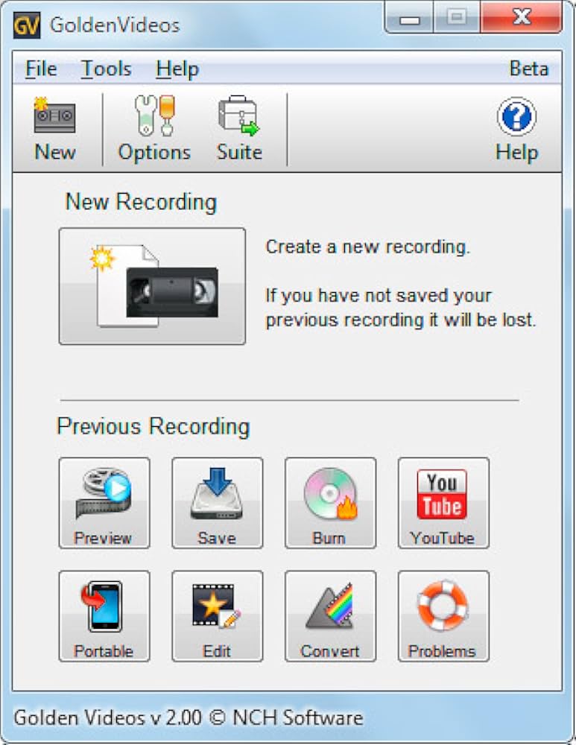576x745 pixels.
Task: Click the 'Previous Recording' heading
Action: pyautogui.click(x=153, y=426)
